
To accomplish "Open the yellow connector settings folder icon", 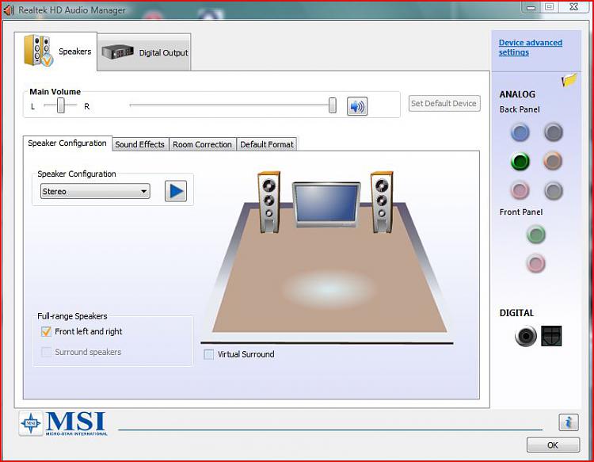I will tap(569, 80).
